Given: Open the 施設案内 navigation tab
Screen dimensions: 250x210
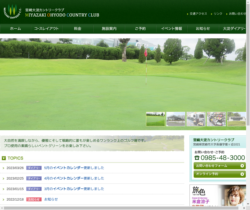Looking at the screenshot, I should 109,29.
